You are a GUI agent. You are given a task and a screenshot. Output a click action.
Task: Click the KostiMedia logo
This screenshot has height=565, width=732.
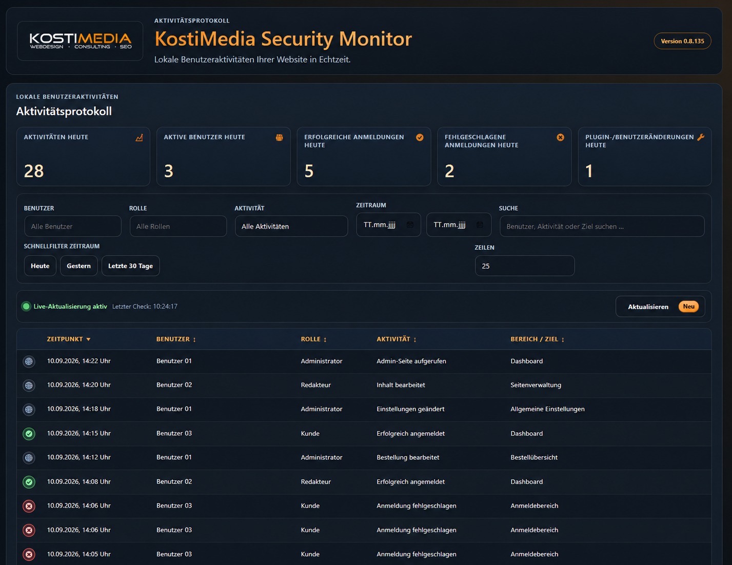click(80, 41)
